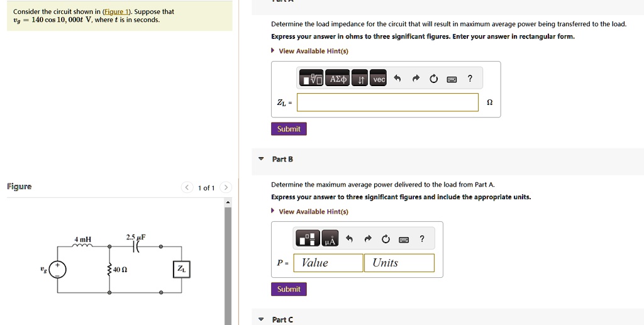Undo last entry in the ZL editor

(397, 79)
